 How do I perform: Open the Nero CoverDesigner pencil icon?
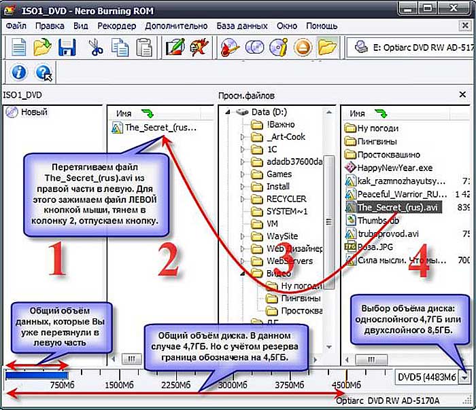(175, 47)
